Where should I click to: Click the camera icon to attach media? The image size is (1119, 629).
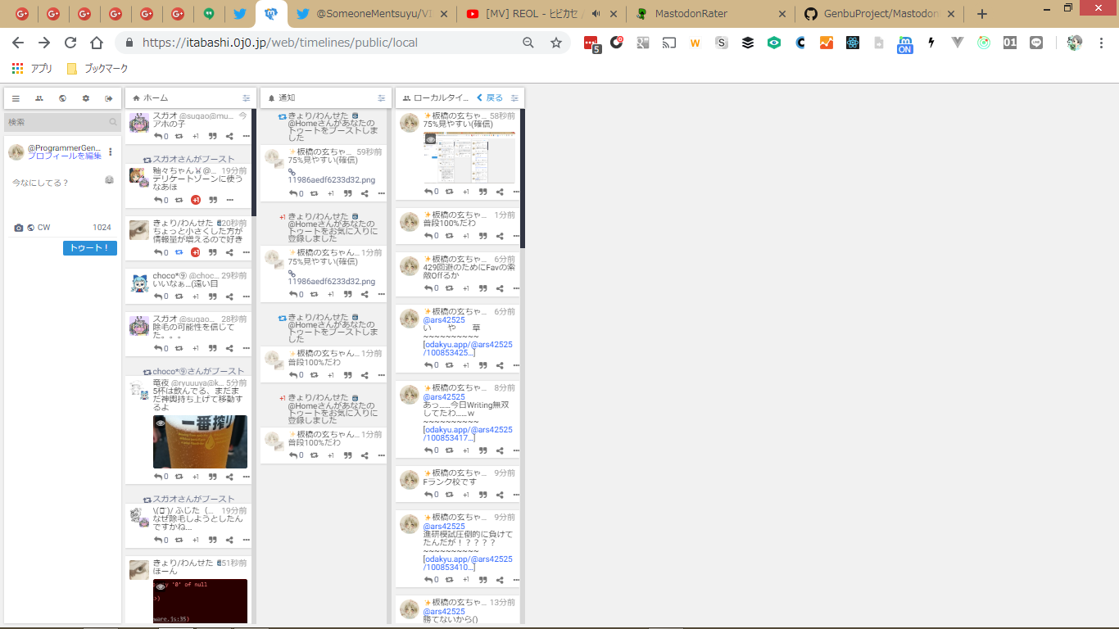click(19, 228)
